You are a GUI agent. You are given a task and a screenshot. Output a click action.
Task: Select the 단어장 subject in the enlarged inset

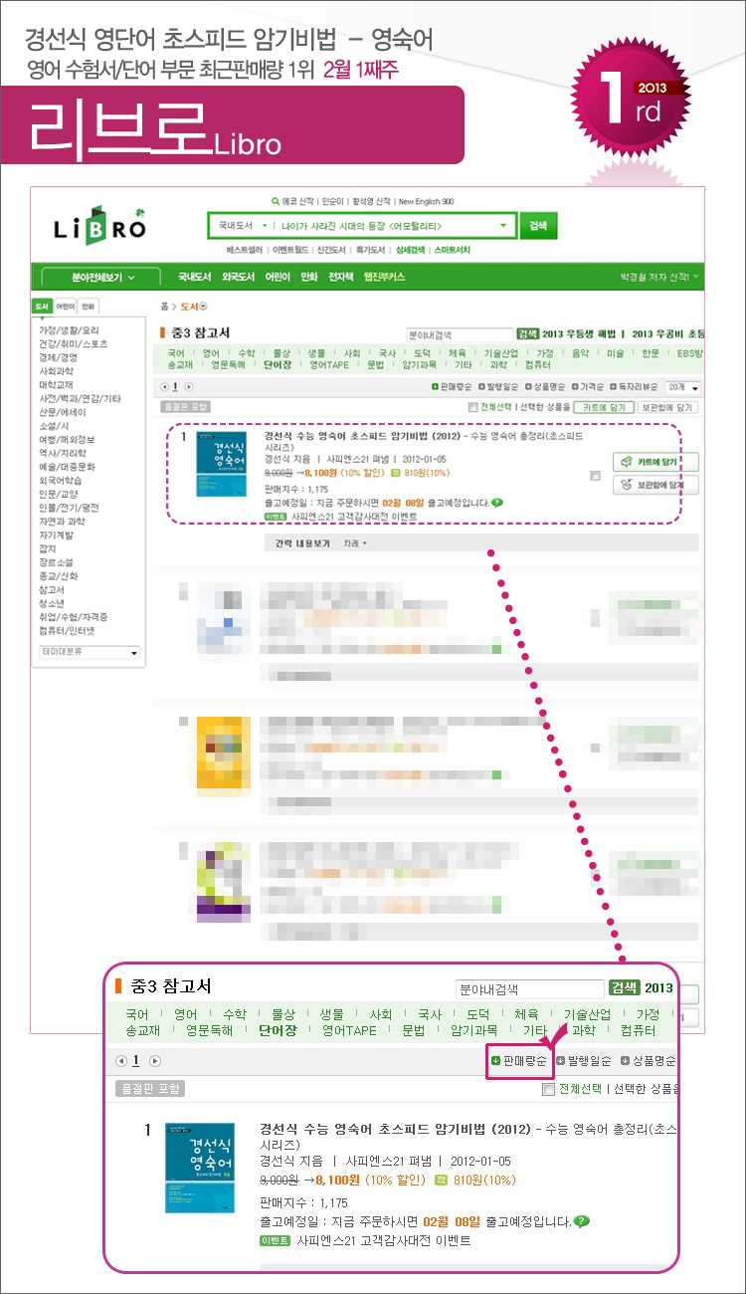tap(278, 1030)
